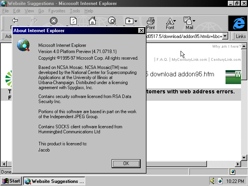Click the Back arrow toolbar icon
Screen dimensions: 248x186
pyautogui.click(x=15, y=21)
